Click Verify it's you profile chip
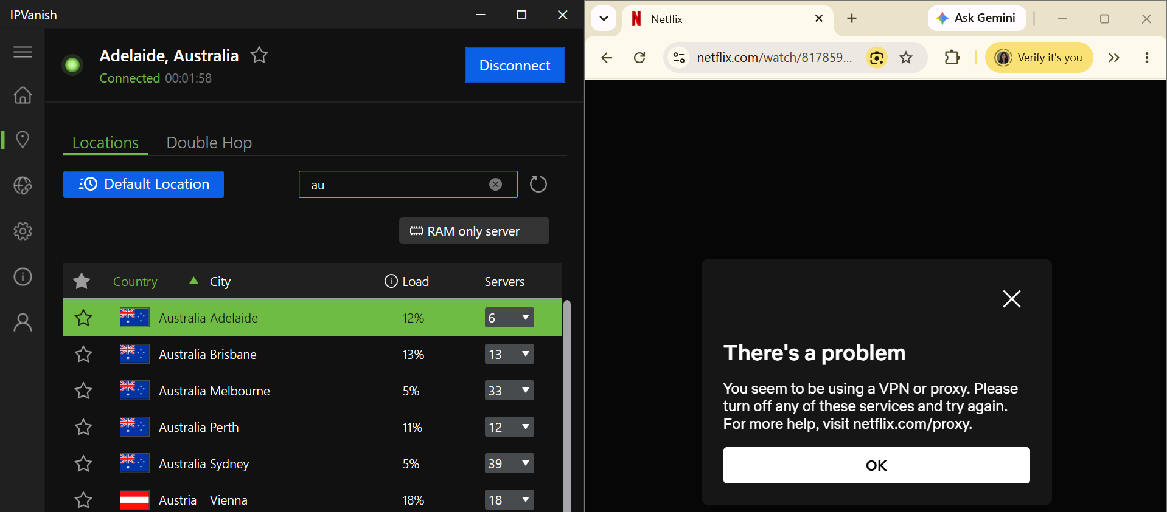This screenshot has width=1167, height=512. coord(1039,58)
